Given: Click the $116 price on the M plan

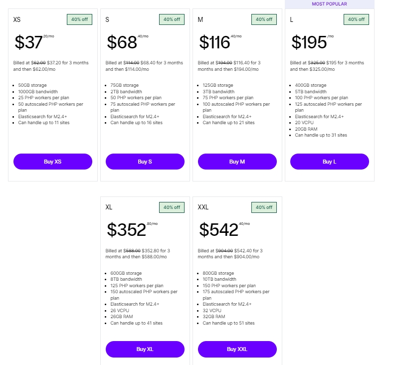Looking at the screenshot, I should [x=214, y=43].
